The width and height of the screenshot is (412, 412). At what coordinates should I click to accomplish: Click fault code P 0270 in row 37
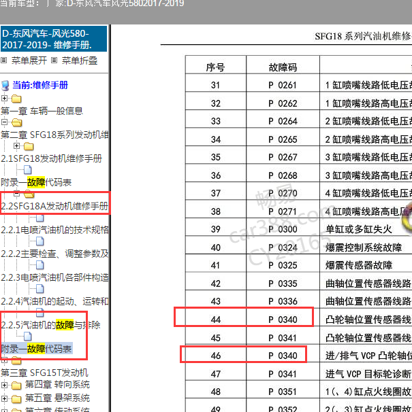click(x=283, y=193)
